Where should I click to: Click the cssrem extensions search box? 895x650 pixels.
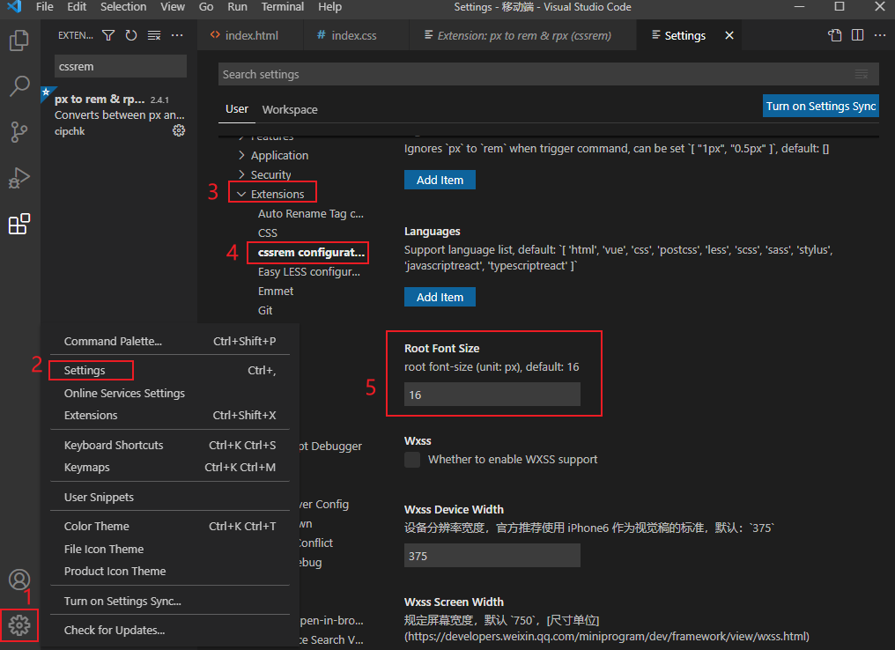121,66
